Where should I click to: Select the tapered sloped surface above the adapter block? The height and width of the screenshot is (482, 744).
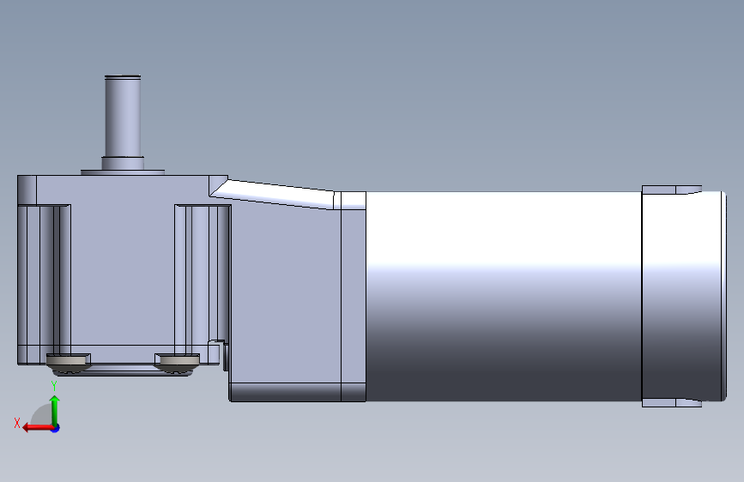pos(273,194)
